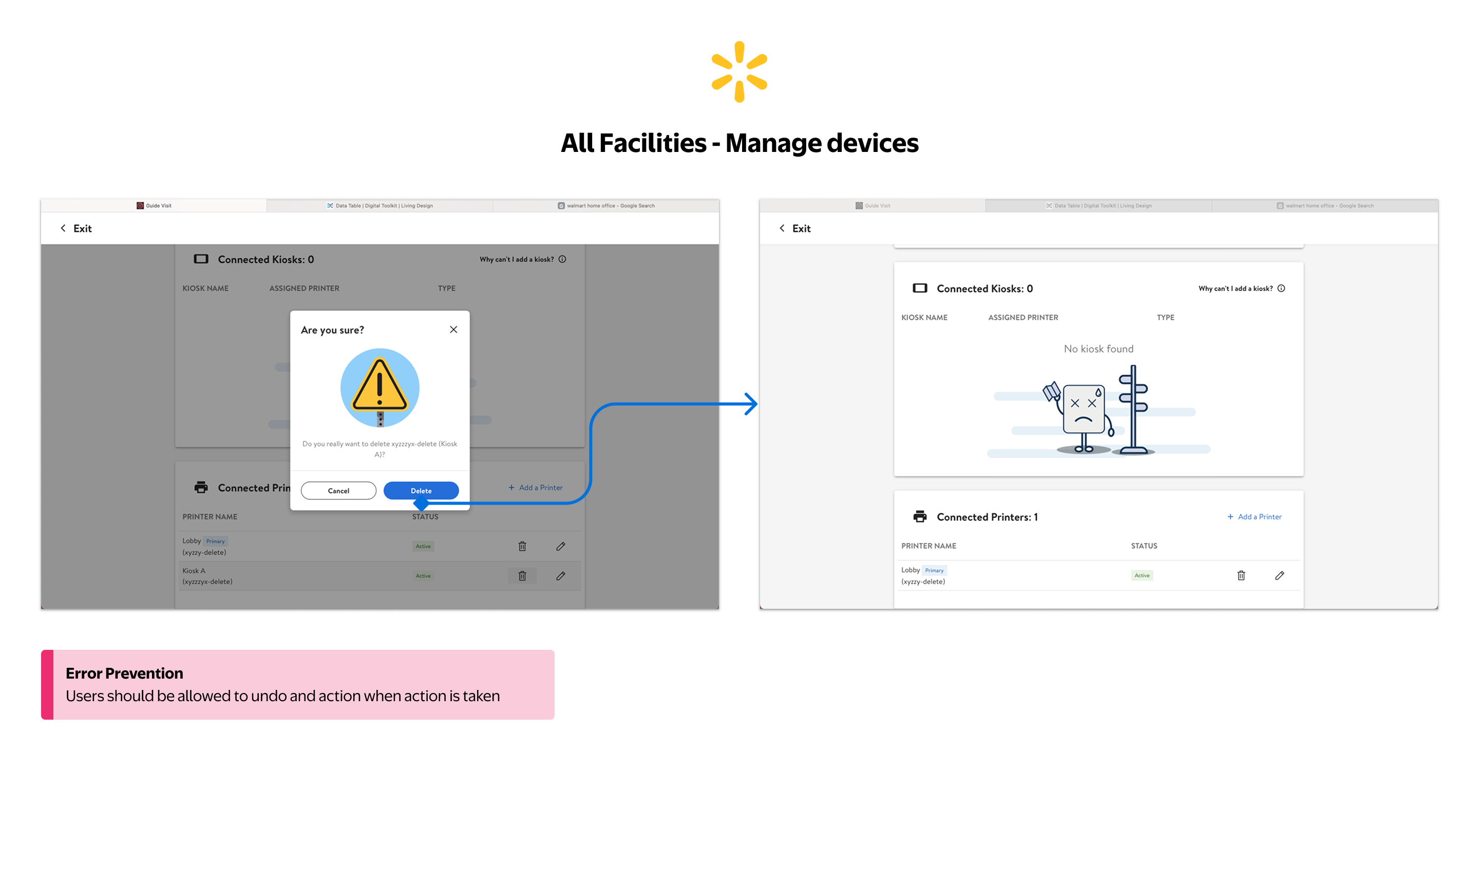Delete Lobby printer via trash icon, left screen

pos(522,546)
